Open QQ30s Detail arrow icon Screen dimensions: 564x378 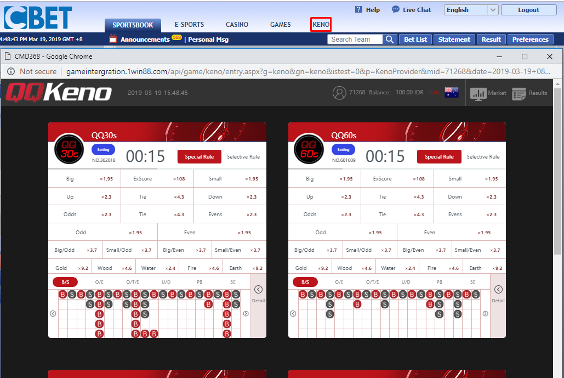(x=258, y=290)
